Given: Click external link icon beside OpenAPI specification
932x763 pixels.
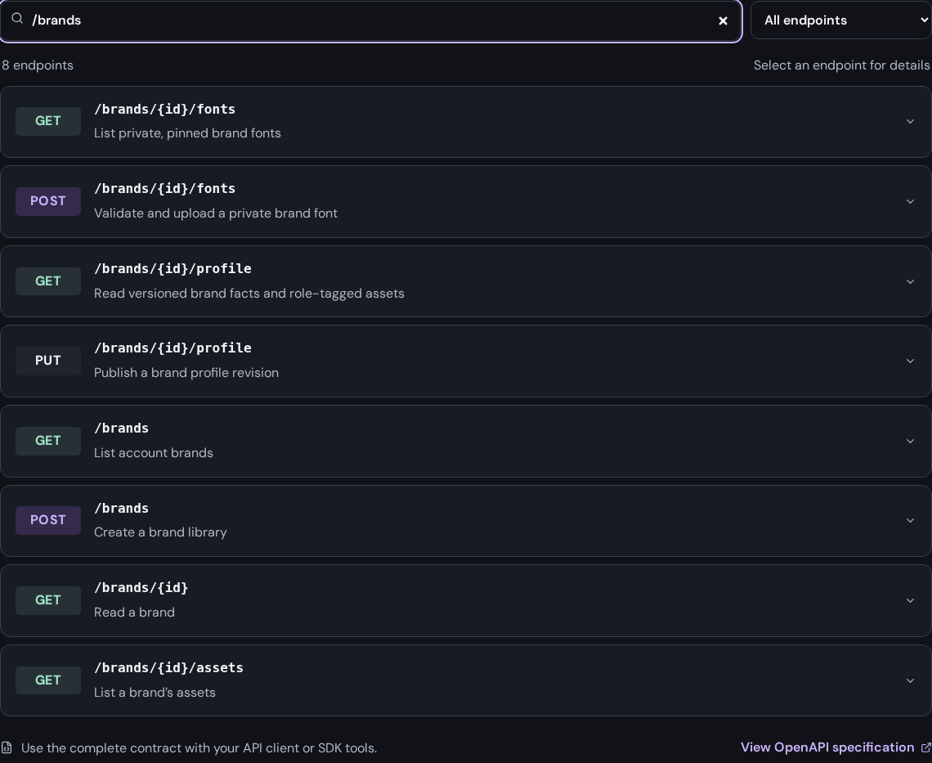Looking at the screenshot, I should tap(925, 747).
